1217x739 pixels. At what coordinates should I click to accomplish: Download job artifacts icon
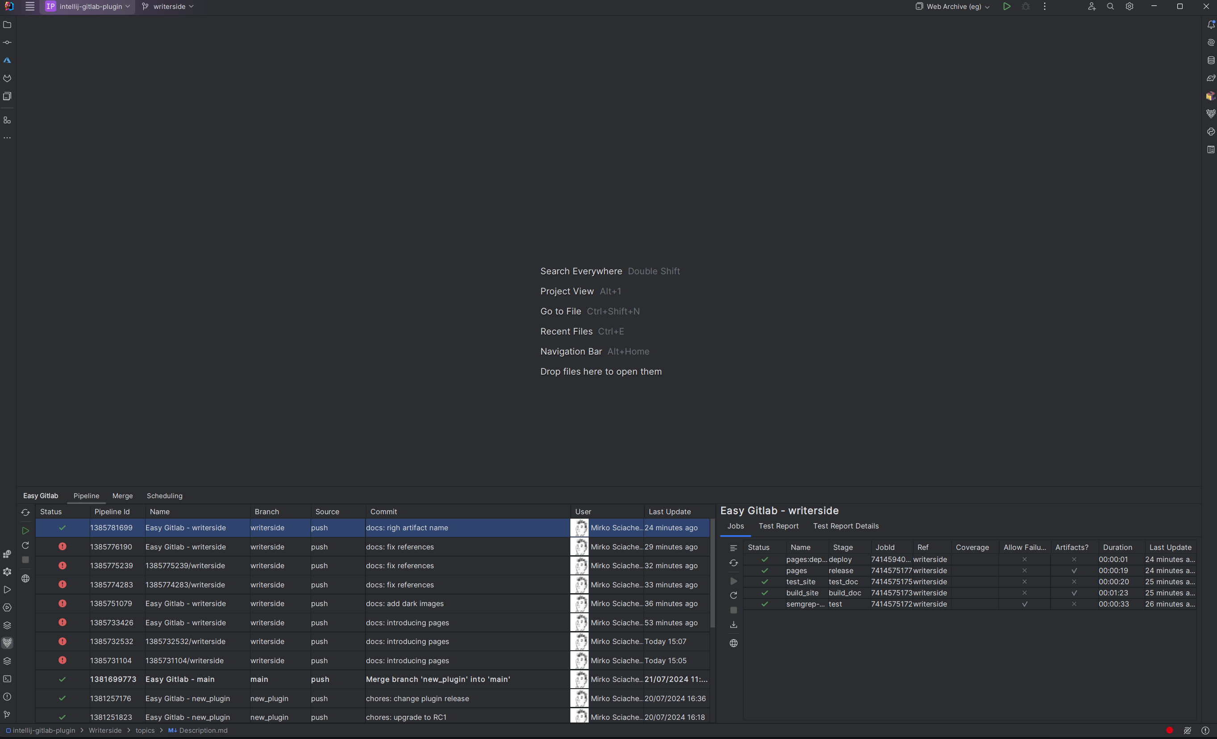734,625
